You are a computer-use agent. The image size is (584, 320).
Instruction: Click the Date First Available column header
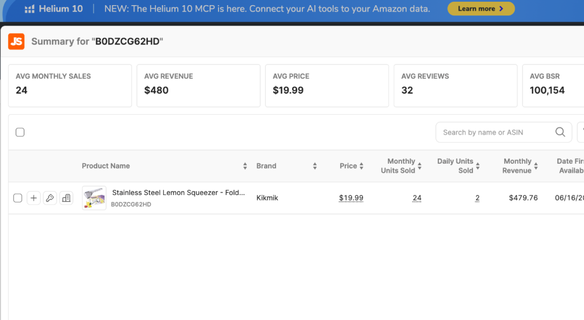570,166
